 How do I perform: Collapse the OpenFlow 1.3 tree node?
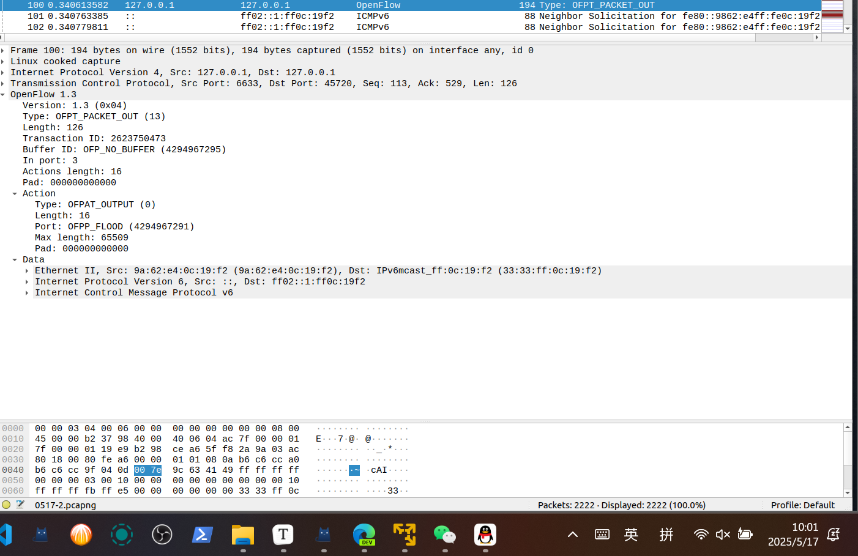[3, 95]
